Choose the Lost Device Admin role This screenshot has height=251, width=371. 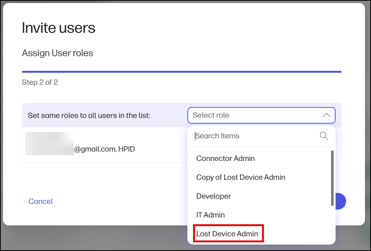coord(227,234)
